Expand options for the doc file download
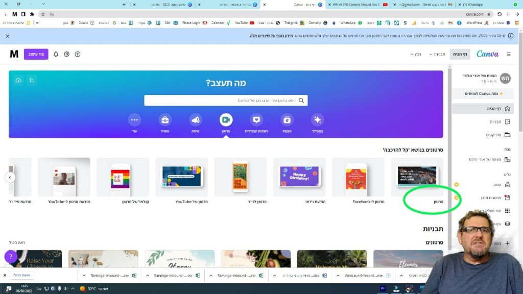The width and height of the screenshot is (523, 294). 274,275
